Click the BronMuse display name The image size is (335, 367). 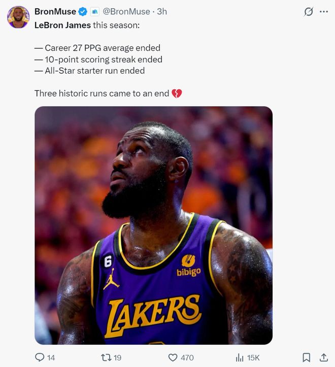[55, 11]
